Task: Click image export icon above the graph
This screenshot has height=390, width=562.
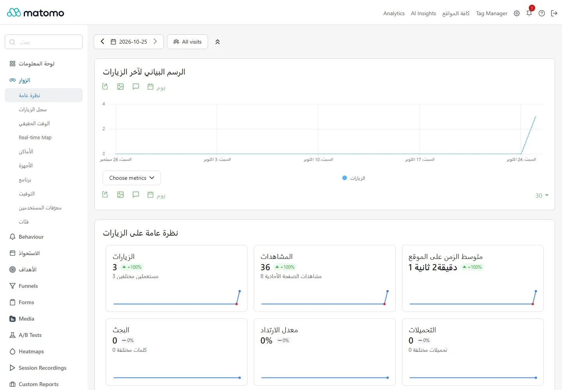Action: (x=120, y=87)
